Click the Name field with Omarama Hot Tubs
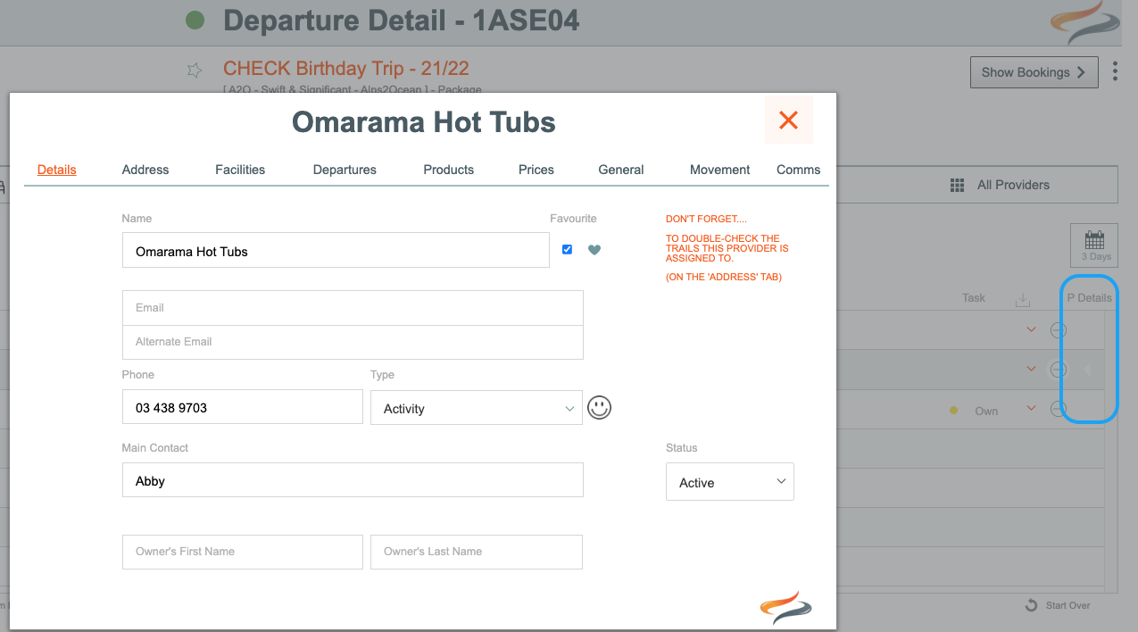This screenshot has width=1138, height=632. (x=336, y=251)
